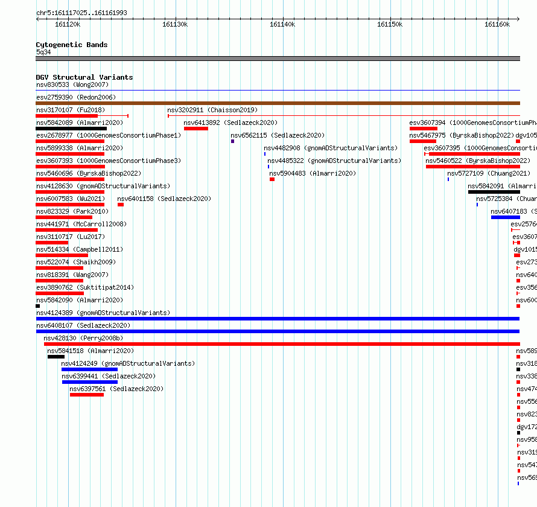Open nsv6562115 (Sedlazeck2020) label

278,135
